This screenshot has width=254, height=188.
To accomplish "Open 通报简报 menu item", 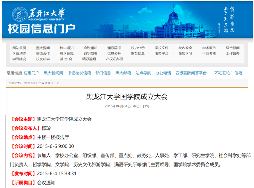I will point(114,48).
